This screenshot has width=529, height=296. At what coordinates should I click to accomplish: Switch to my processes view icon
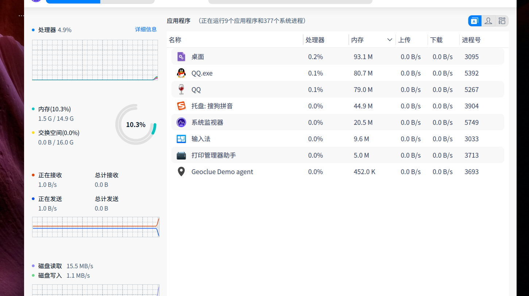coord(488,21)
